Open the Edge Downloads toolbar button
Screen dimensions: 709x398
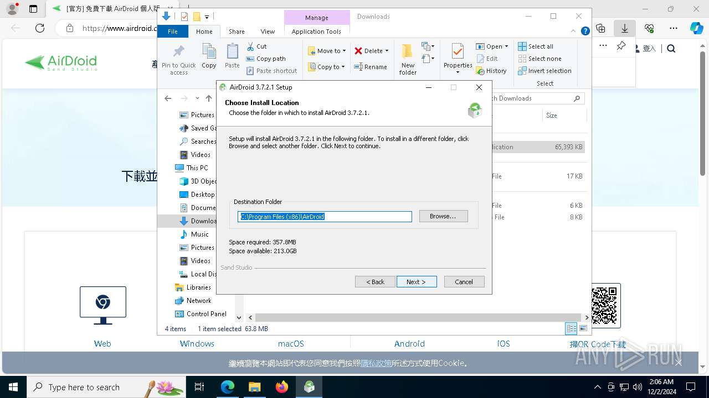click(624, 28)
